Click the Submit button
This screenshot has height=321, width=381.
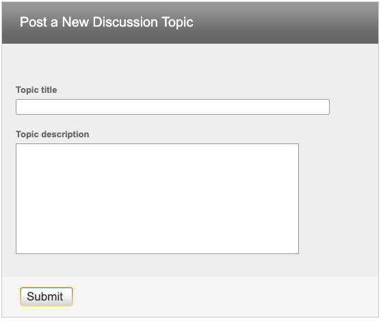click(x=47, y=296)
